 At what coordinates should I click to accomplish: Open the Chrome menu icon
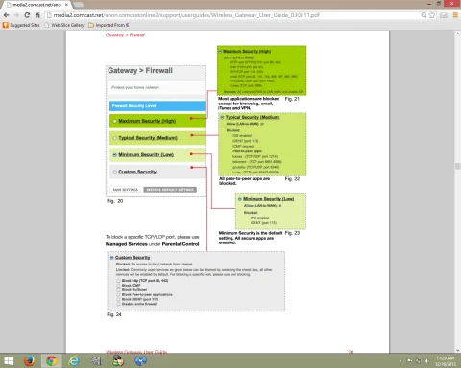point(455,15)
